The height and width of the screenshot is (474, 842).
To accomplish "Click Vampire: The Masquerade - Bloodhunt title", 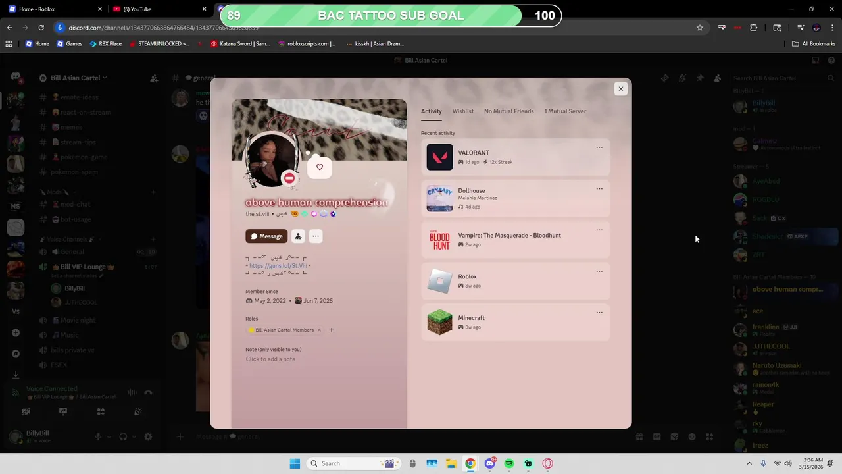I will [x=509, y=235].
